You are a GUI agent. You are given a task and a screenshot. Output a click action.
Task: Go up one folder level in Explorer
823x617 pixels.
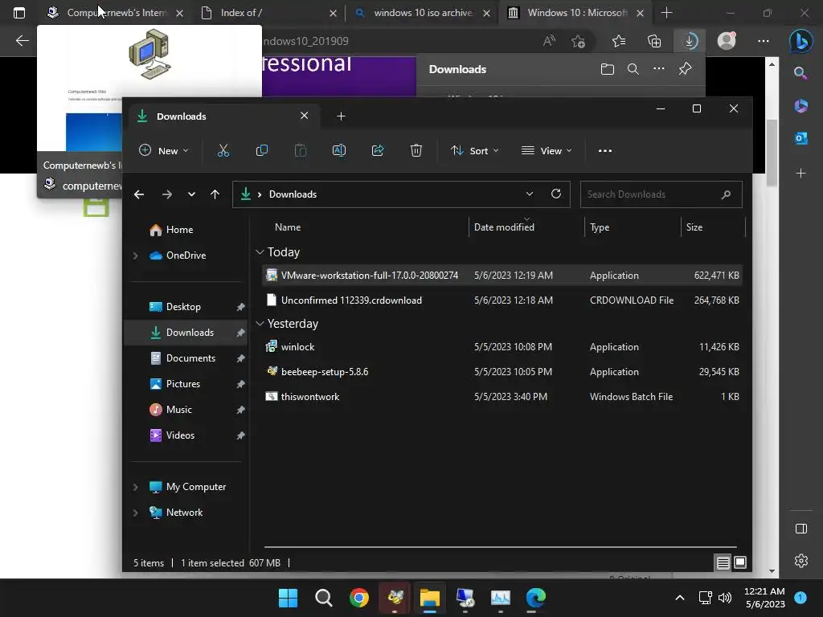coord(215,194)
